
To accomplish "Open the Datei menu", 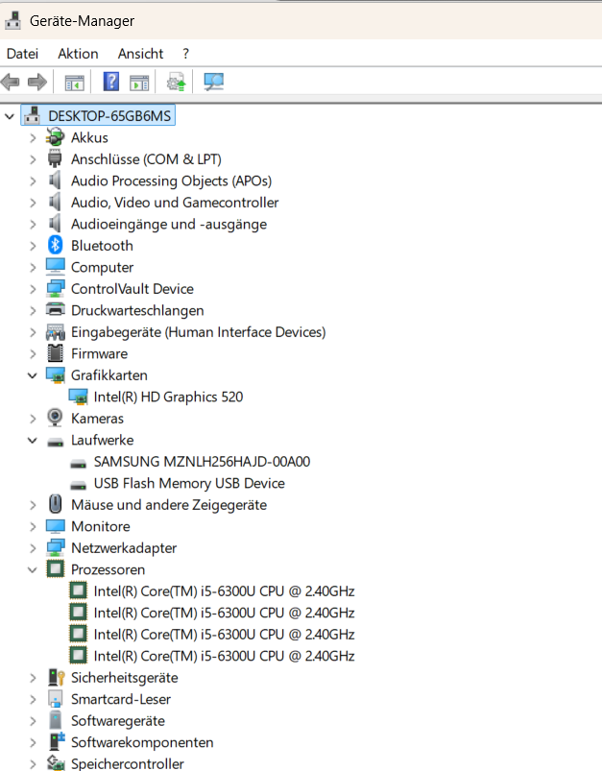I will [x=22, y=53].
